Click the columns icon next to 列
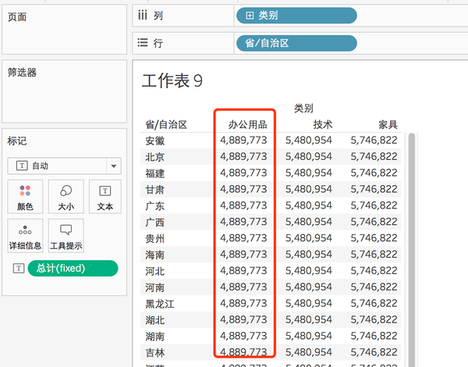 pyautogui.click(x=143, y=15)
